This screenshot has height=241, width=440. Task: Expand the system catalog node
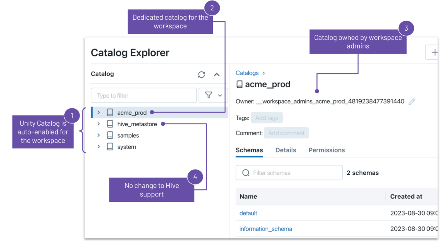click(99, 147)
